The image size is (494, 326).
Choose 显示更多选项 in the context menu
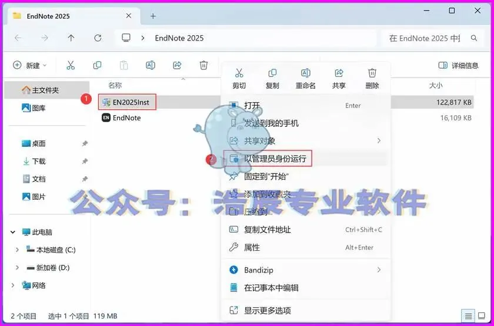click(x=306, y=311)
